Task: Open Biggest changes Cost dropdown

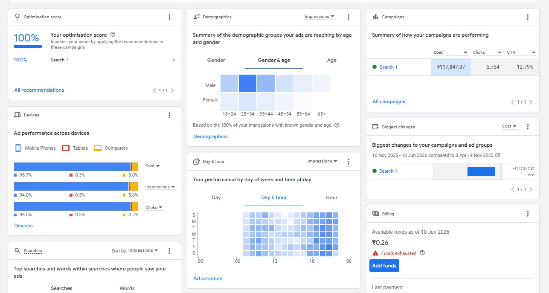Action: click(x=509, y=126)
